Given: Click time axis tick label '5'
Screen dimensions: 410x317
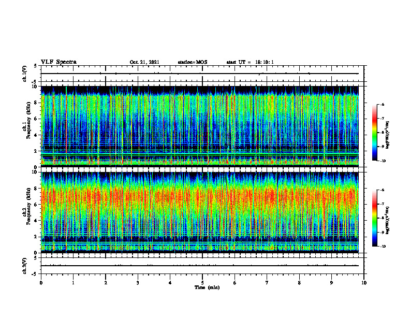Looking at the screenshot, I should [x=202, y=282].
